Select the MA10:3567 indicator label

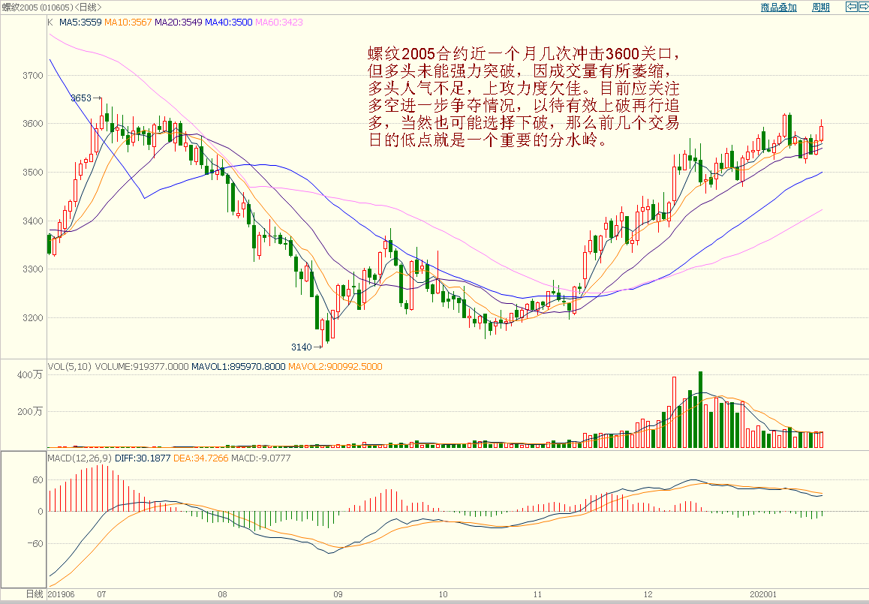coord(128,23)
